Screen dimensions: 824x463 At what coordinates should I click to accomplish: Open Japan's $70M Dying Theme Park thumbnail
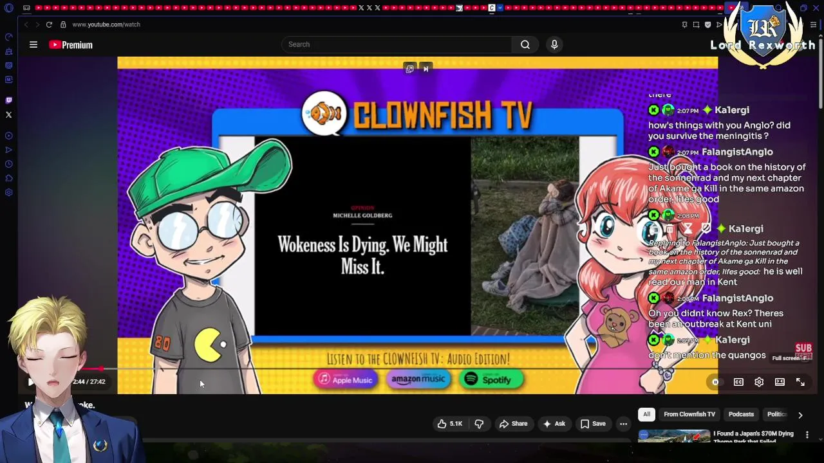pyautogui.click(x=674, y=437)
